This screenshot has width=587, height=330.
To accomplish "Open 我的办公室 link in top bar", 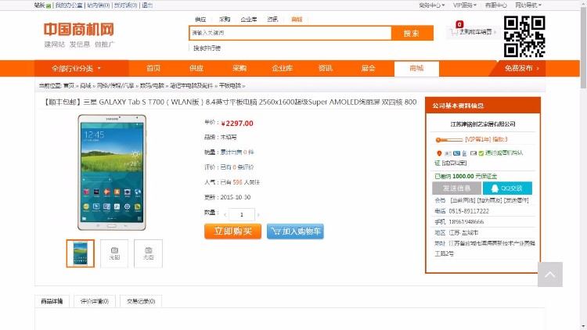I will [x=69, y=5].
